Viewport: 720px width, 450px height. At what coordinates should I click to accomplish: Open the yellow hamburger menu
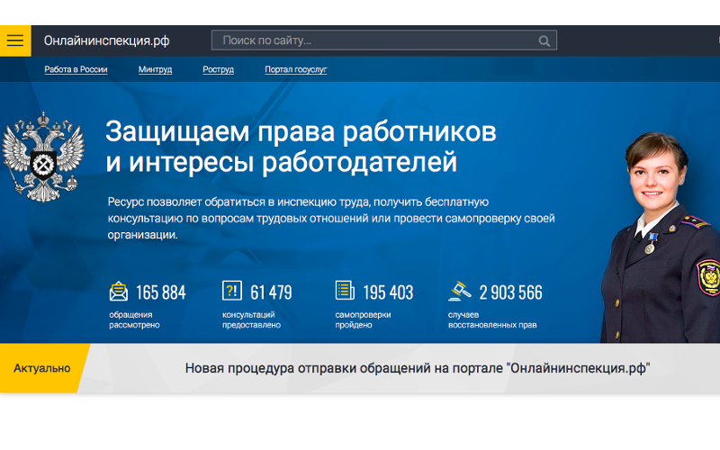15,40
